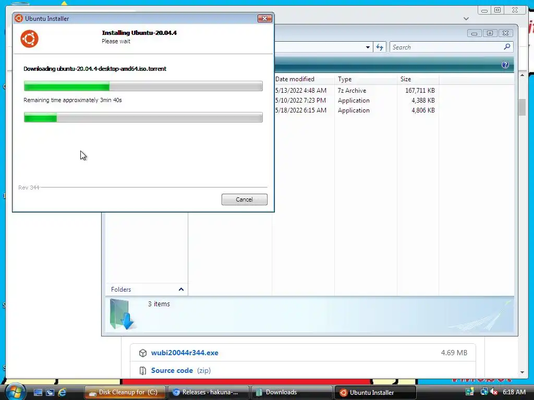Viewport: 534px width, 400px height.
Task: Select the 7z Archive row sized 167,711 KB
Action: coord(355,91)
